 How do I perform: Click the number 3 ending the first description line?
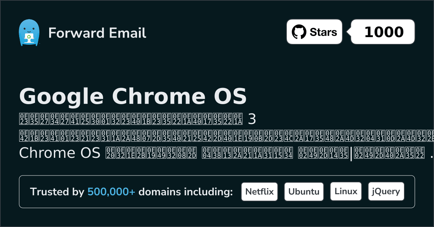(x=252, y=118)
